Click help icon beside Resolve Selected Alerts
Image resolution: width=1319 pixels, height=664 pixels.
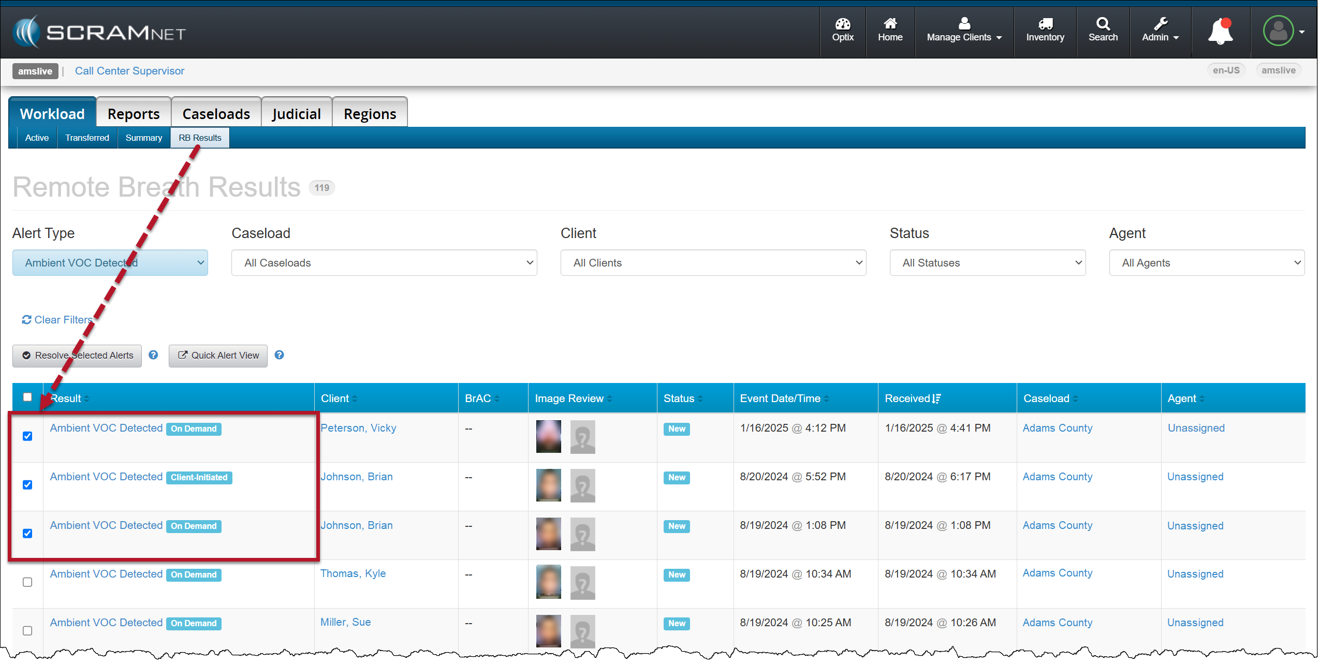(153, 355)
